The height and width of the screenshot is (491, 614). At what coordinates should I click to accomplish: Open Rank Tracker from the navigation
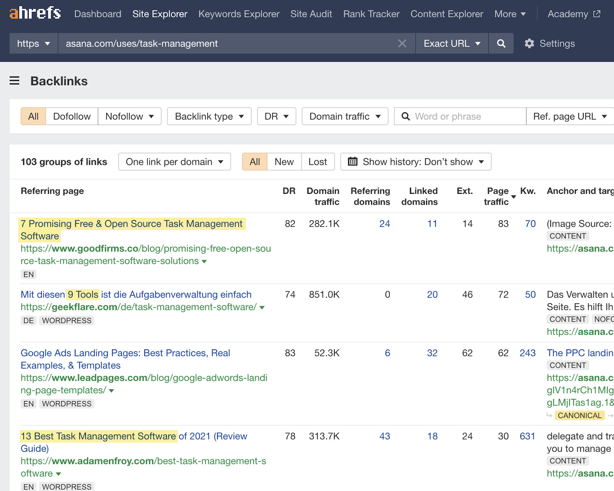coord(371,13)
